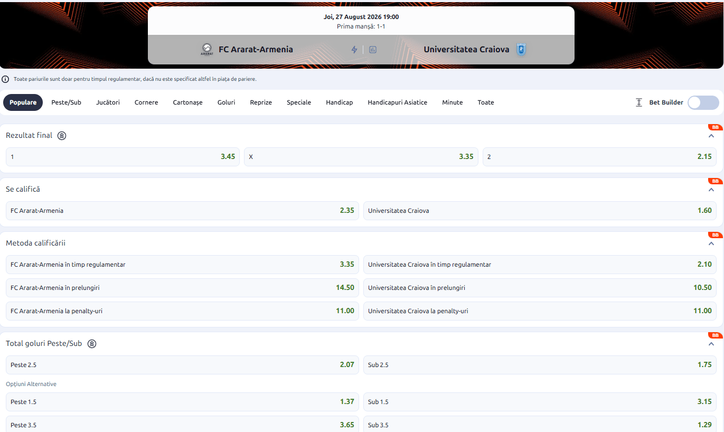This screenshot has width=724, height=432.
Task: Select FC Ararat-Armenia în timp regulamentar
Action: pyautogui.click(x=182, y=265)
